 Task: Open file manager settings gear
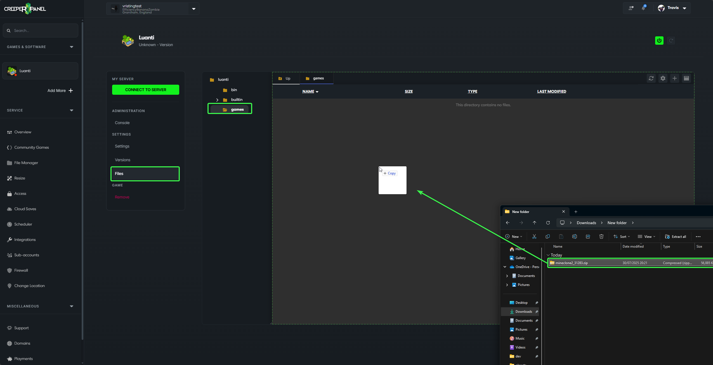click(x=663, y=78)
